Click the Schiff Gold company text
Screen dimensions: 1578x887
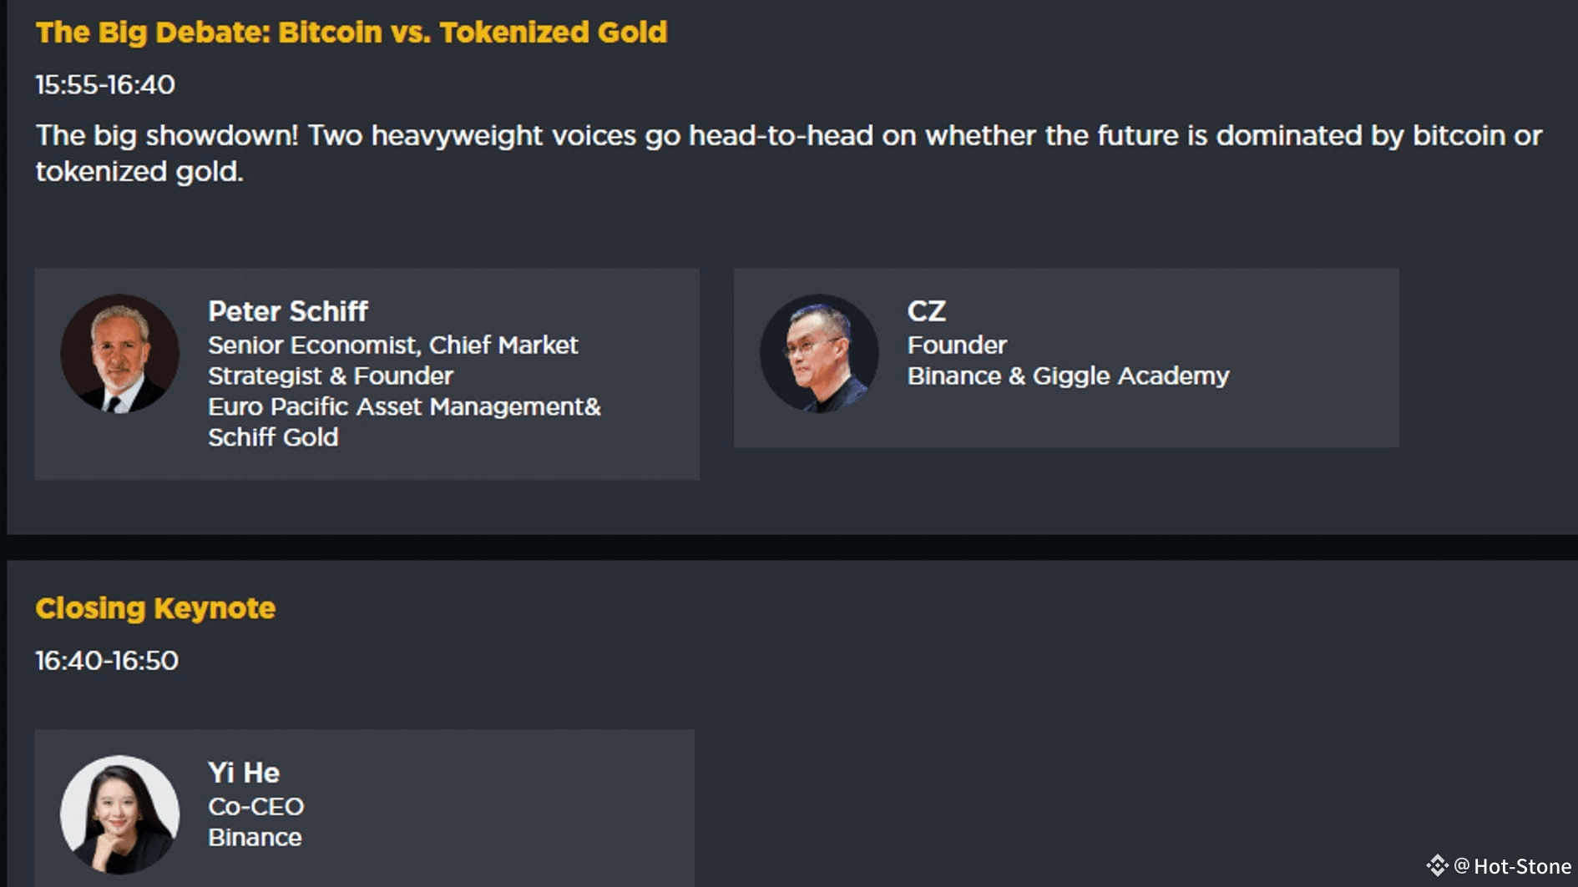click(x=273, y=437)
